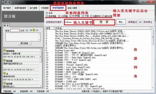Select row 1 The.Big.Bang.Theory.S08E12 file
The height and width of the screenshot is (94, 156).
(98, 31)
